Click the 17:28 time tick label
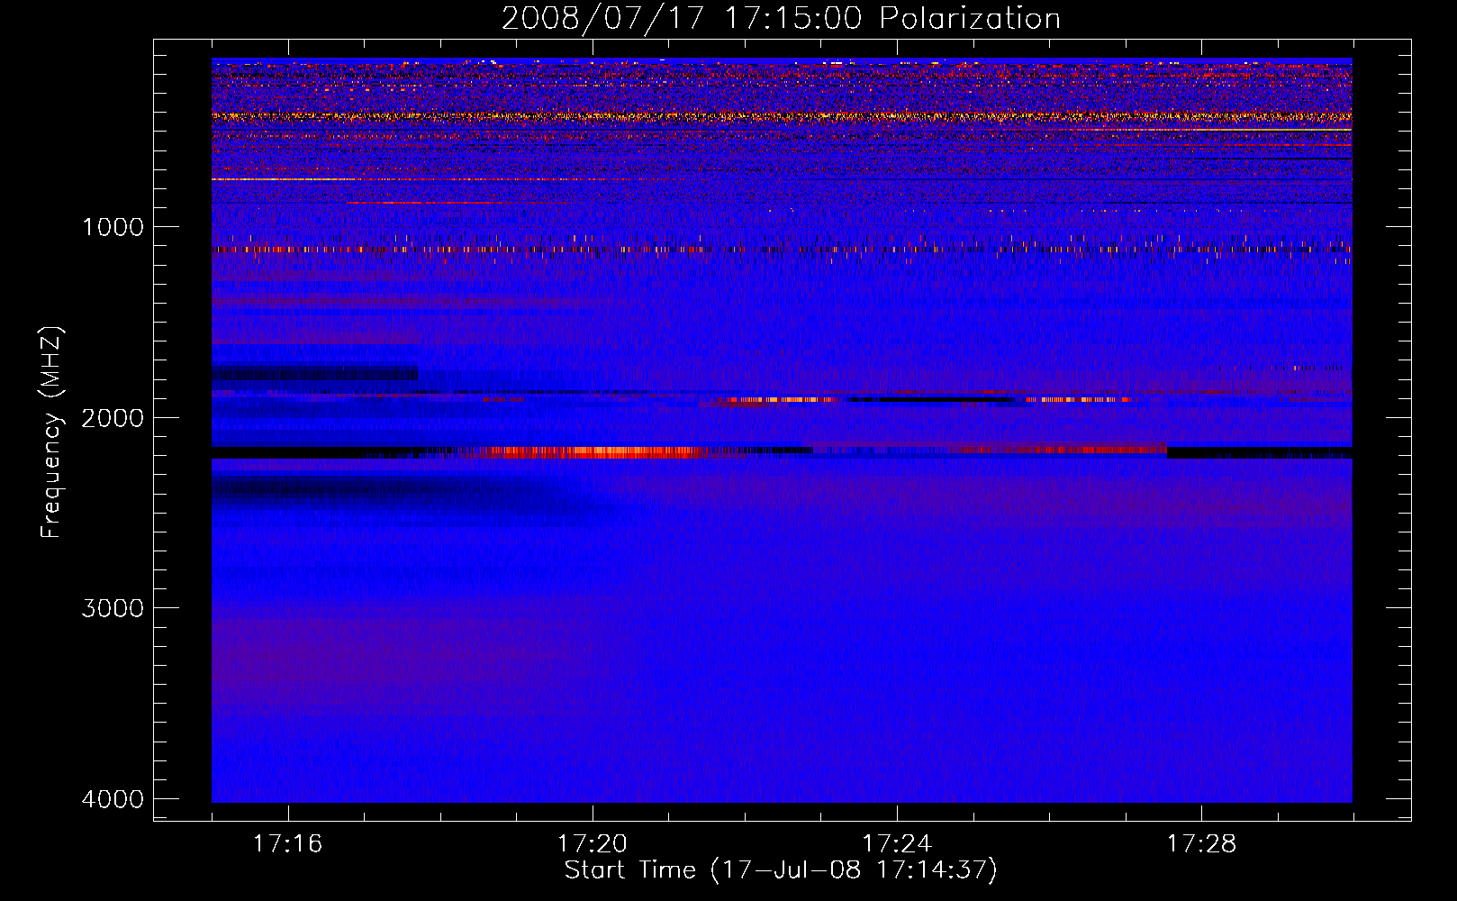 click(1202, 843)
